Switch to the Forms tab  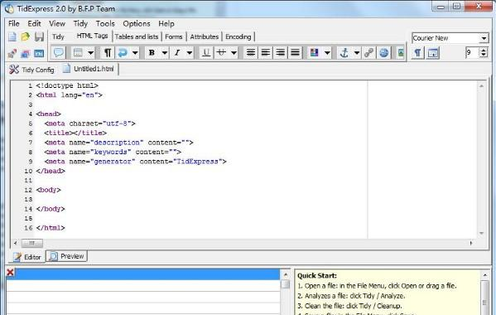[x=174, y=36]
